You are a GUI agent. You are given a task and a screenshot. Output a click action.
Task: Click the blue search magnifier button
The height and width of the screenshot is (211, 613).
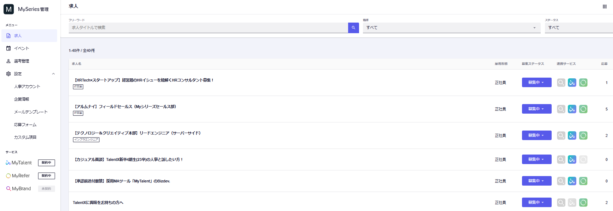pos(353,28)
